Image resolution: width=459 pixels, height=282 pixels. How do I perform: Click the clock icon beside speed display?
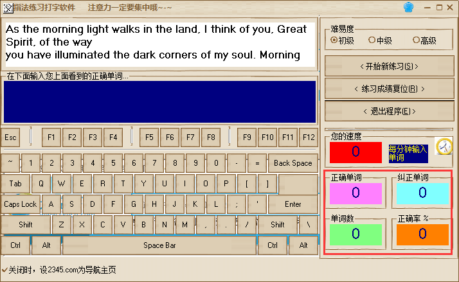coord(444,147)
